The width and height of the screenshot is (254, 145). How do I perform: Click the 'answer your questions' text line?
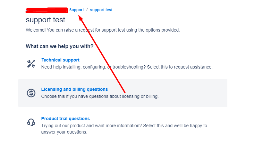tap(64, 132)
